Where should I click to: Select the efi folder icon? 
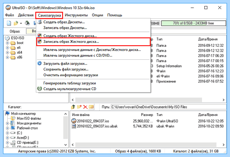[13, 48]
